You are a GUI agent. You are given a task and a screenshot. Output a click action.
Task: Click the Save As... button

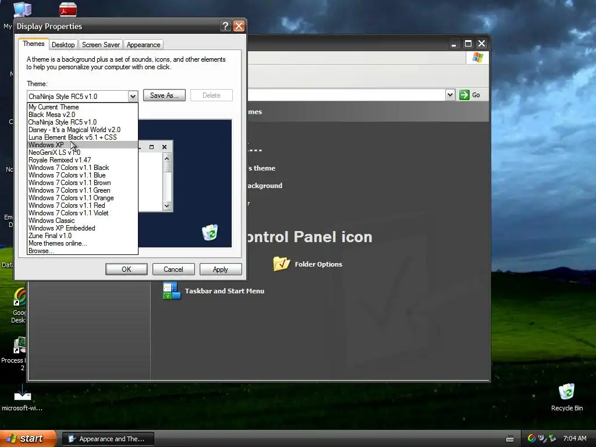164,95
